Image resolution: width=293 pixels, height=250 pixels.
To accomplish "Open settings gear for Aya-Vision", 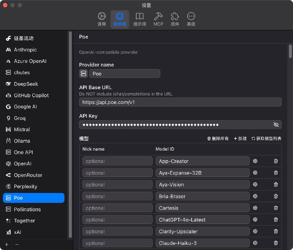I will click(x=255, y=185).
